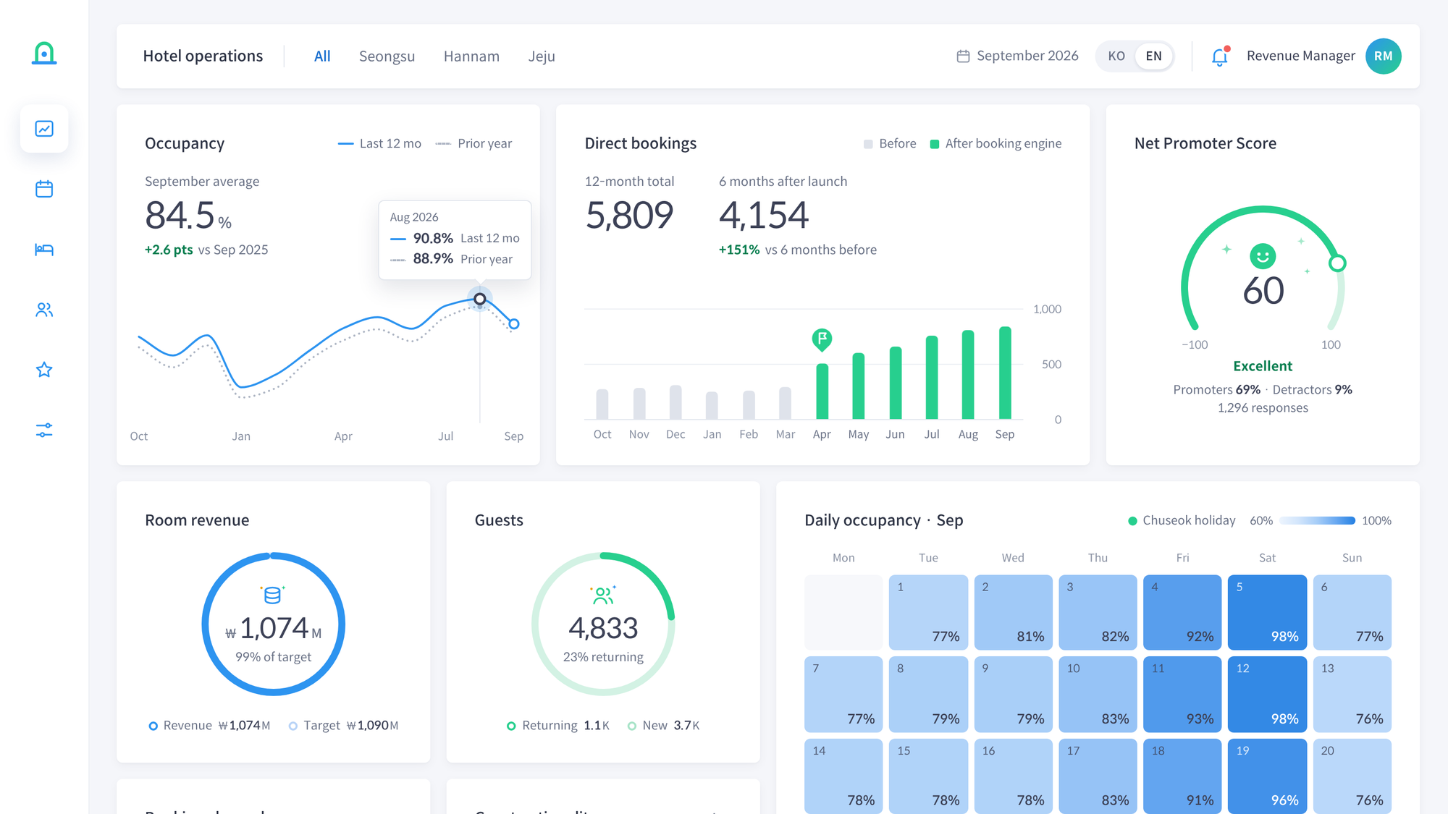Screen dimensions: 1448x814
Task: Click the 1,296 responses text
Action: coord(1263,408)
